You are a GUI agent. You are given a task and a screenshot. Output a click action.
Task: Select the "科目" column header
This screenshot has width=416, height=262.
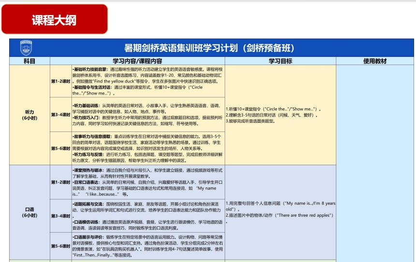click(29, 61)
